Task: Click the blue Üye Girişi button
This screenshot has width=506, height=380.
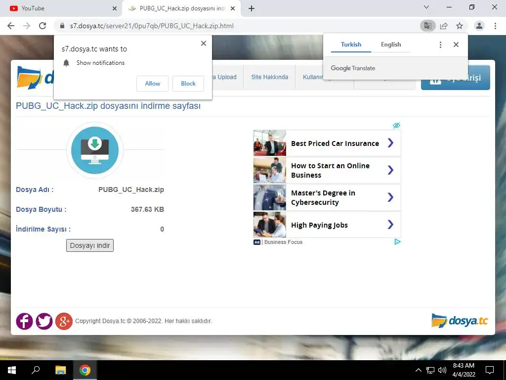Action: coord(455,78)
